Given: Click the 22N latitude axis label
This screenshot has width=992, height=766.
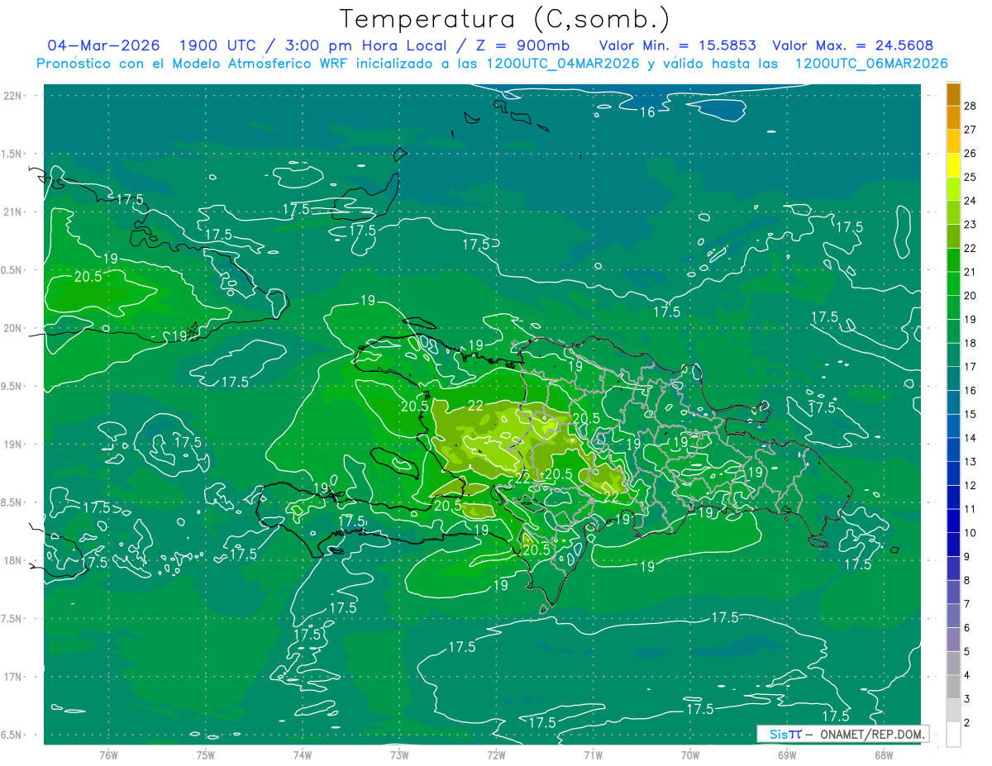Looking at the screenshot, I should [x=12, y=95].
